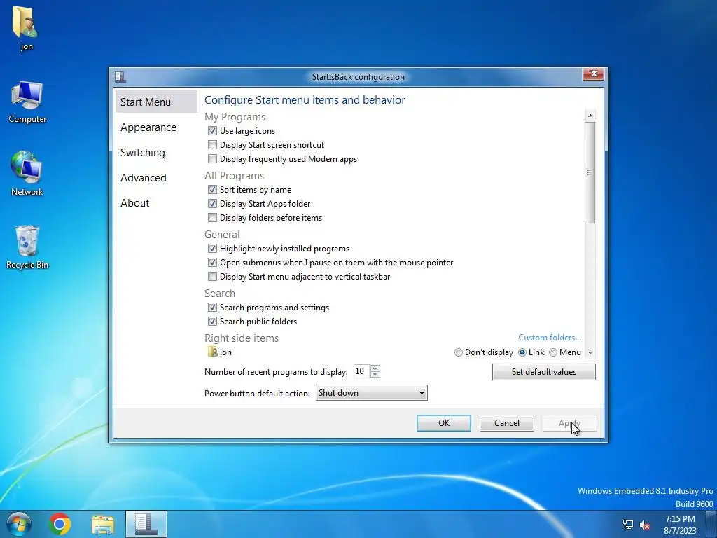This screenshot has width=717, height=538.
Task: Click Set default values button
Action: coord(543,371)
